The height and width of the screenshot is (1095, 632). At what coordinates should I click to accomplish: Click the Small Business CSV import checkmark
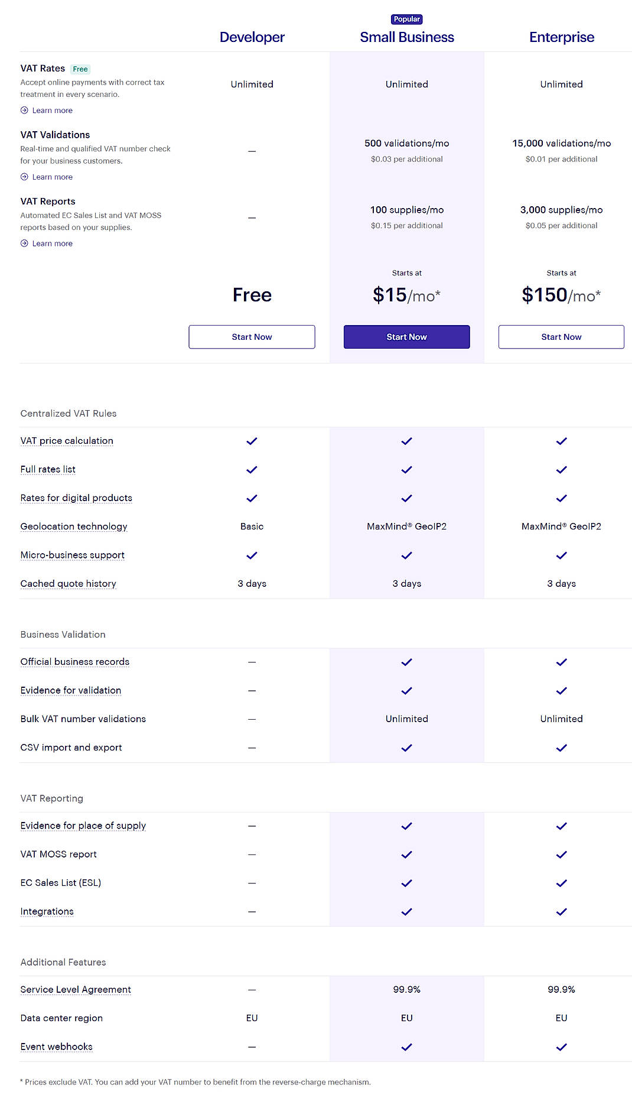pos(406,748)
